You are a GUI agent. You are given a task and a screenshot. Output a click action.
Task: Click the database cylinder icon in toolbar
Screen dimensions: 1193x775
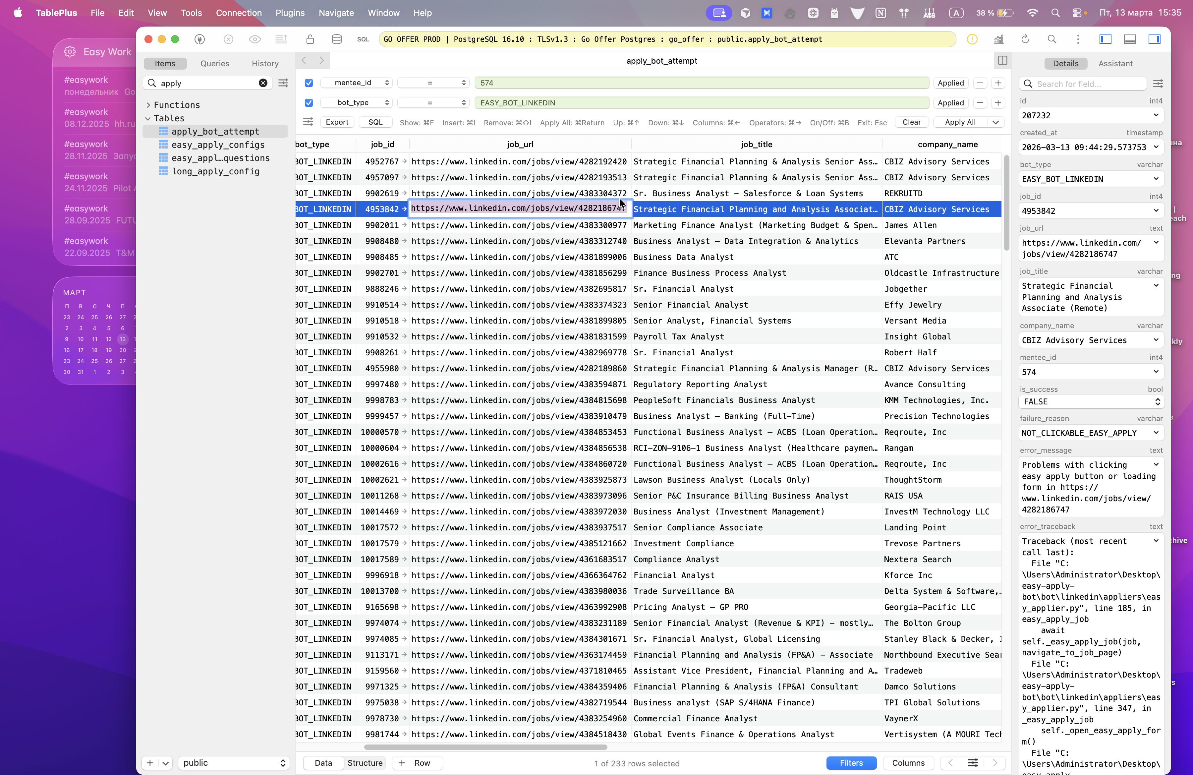coord(337,39)
